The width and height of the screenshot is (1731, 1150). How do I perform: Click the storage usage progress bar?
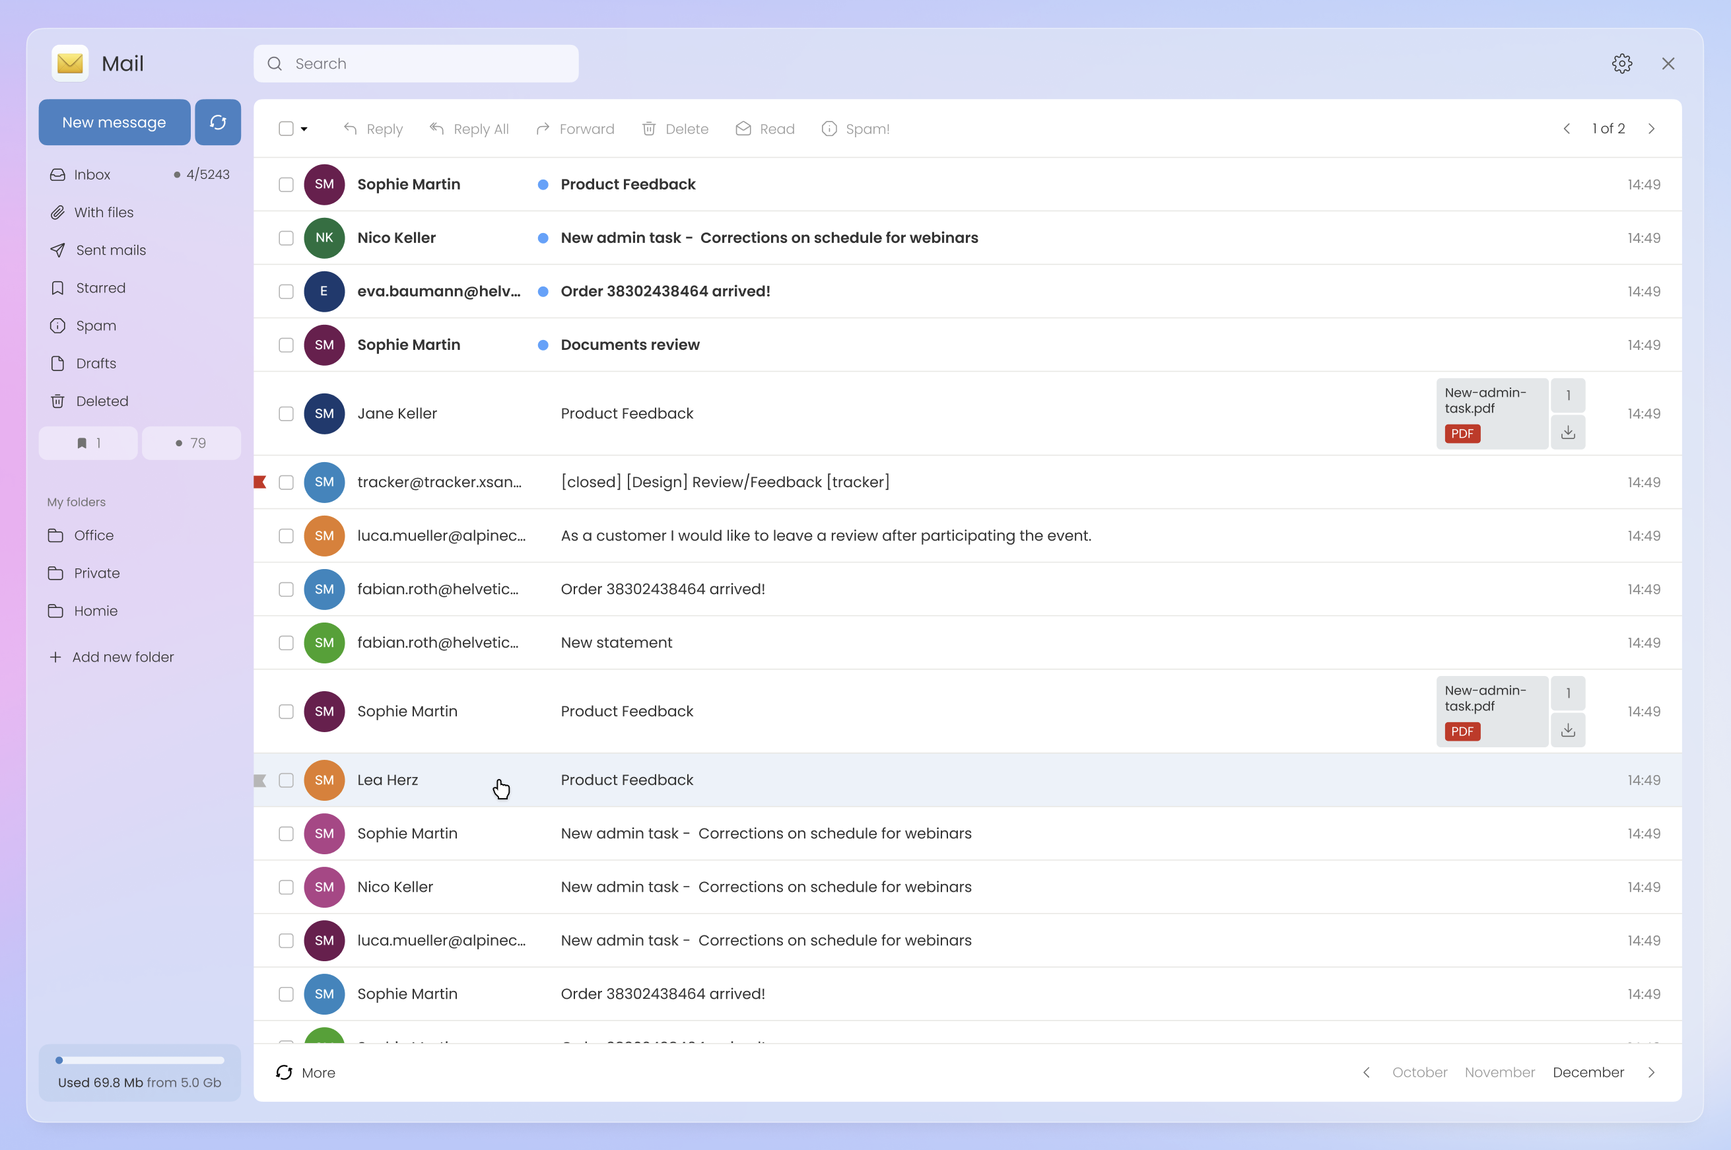[x=139, y=1060]
